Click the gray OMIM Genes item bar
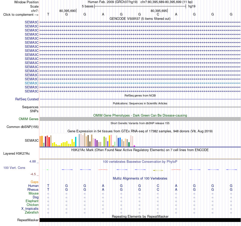 [x=140, y=119]
